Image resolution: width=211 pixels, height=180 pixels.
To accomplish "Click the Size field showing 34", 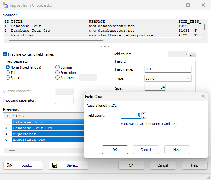I will 155,87.
